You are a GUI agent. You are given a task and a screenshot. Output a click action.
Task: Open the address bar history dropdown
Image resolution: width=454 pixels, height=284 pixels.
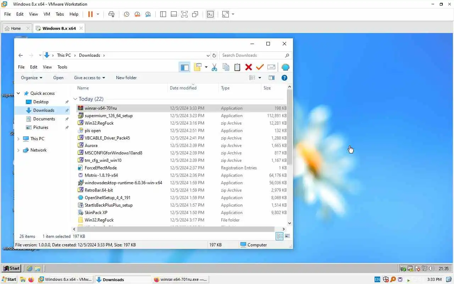click(208, 55)
